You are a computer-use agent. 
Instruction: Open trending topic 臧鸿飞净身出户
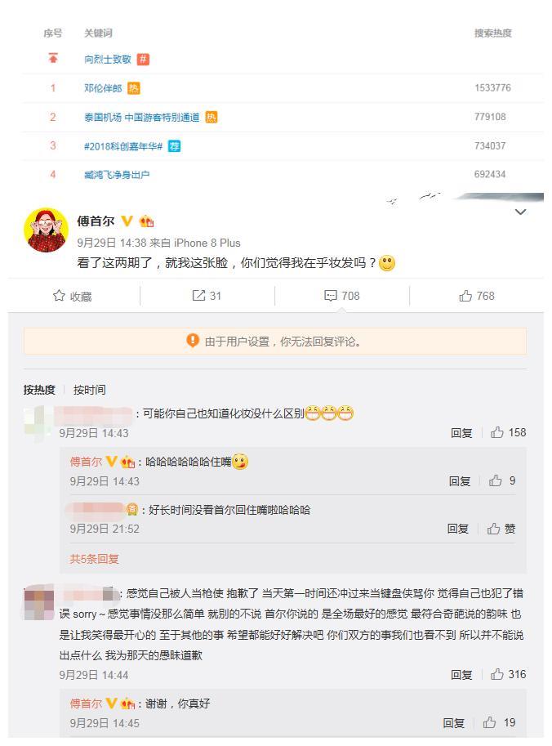[117, 175]
